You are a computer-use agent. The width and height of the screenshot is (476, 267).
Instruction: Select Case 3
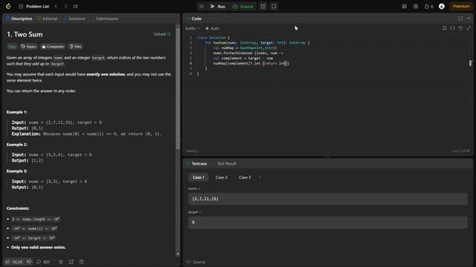(x=245, y=177)
